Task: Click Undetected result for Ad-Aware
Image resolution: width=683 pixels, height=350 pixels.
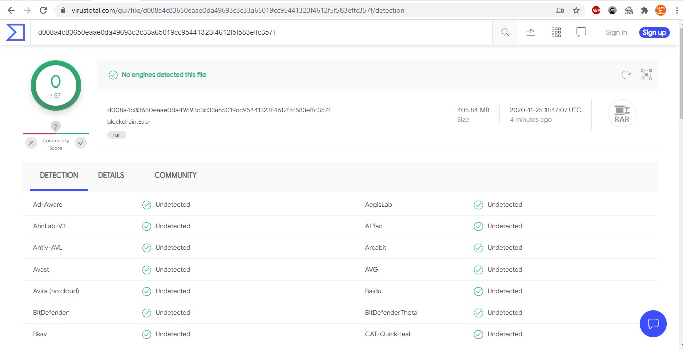Action: click(x=173, y=205)
